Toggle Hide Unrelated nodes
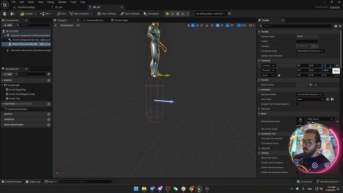Screen dimensions: 343x193 tap(79, 14)
